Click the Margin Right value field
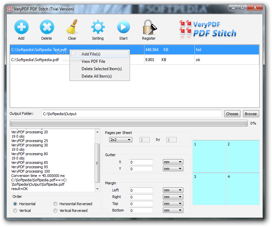This screenshot has height=227, width=272. coord(141,197)
